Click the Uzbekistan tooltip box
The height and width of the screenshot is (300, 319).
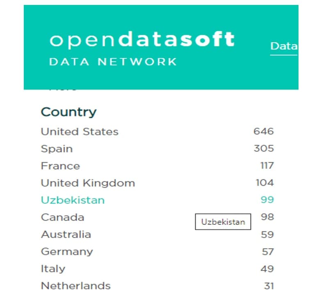point(223,222)
